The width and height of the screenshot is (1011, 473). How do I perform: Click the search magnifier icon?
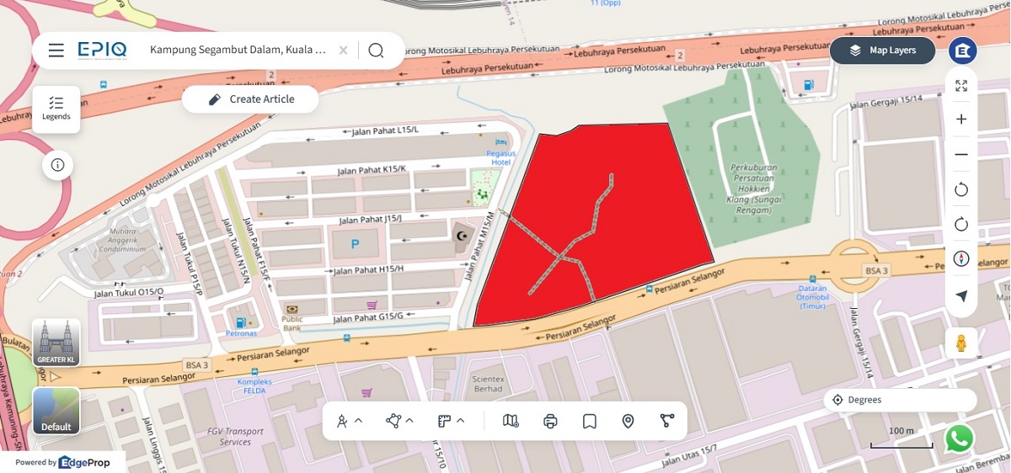376,50
